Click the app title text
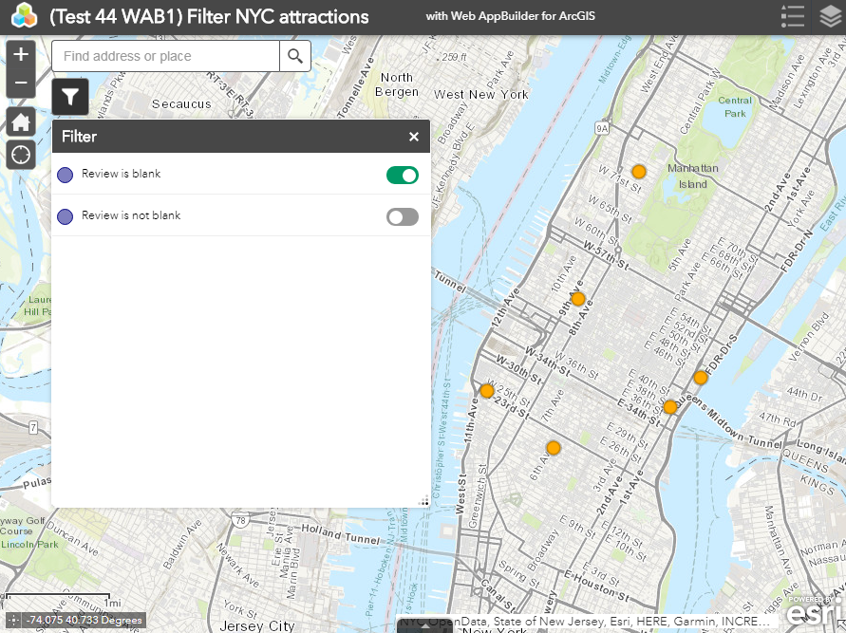 (x=209, y=17)
